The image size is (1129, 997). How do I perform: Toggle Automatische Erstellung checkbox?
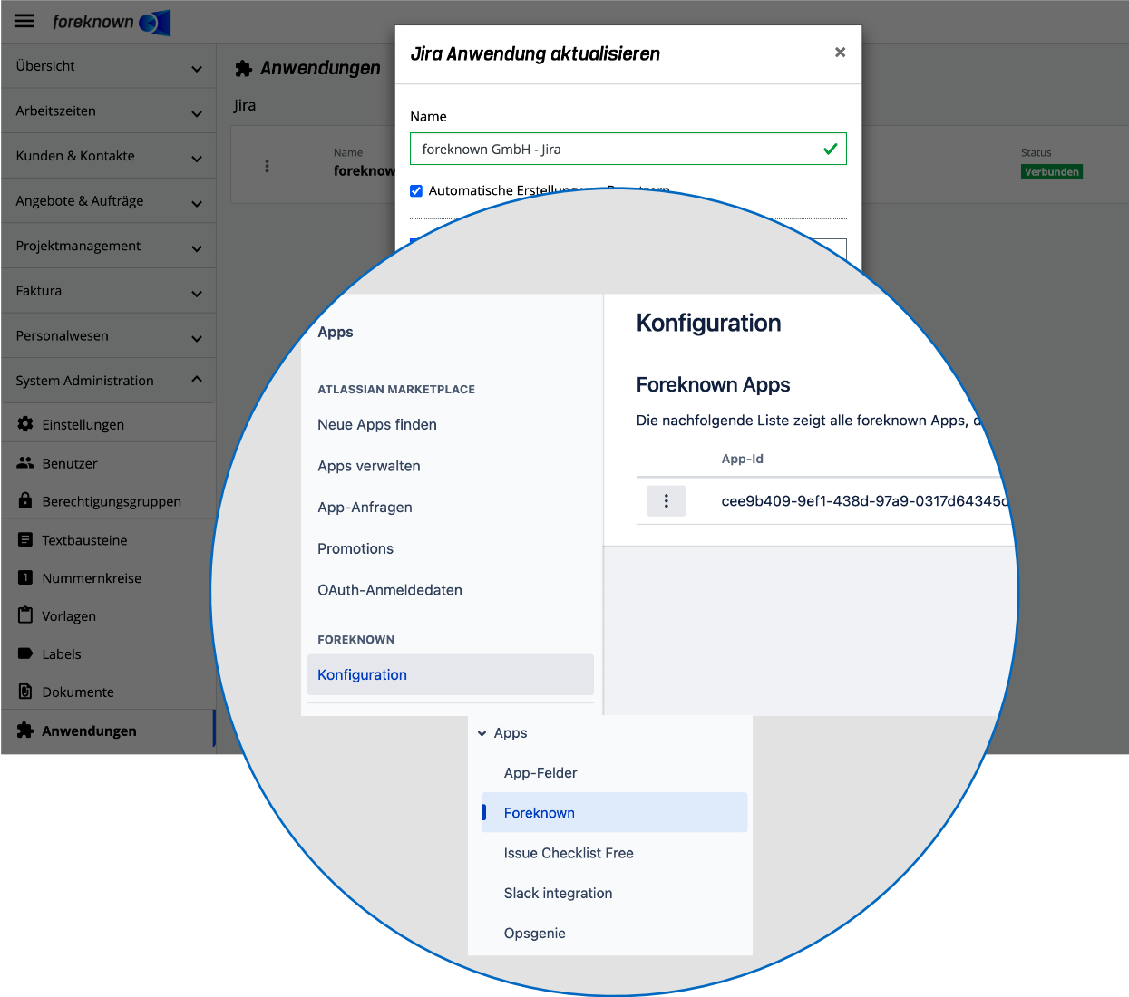click(x=416, y=190)
